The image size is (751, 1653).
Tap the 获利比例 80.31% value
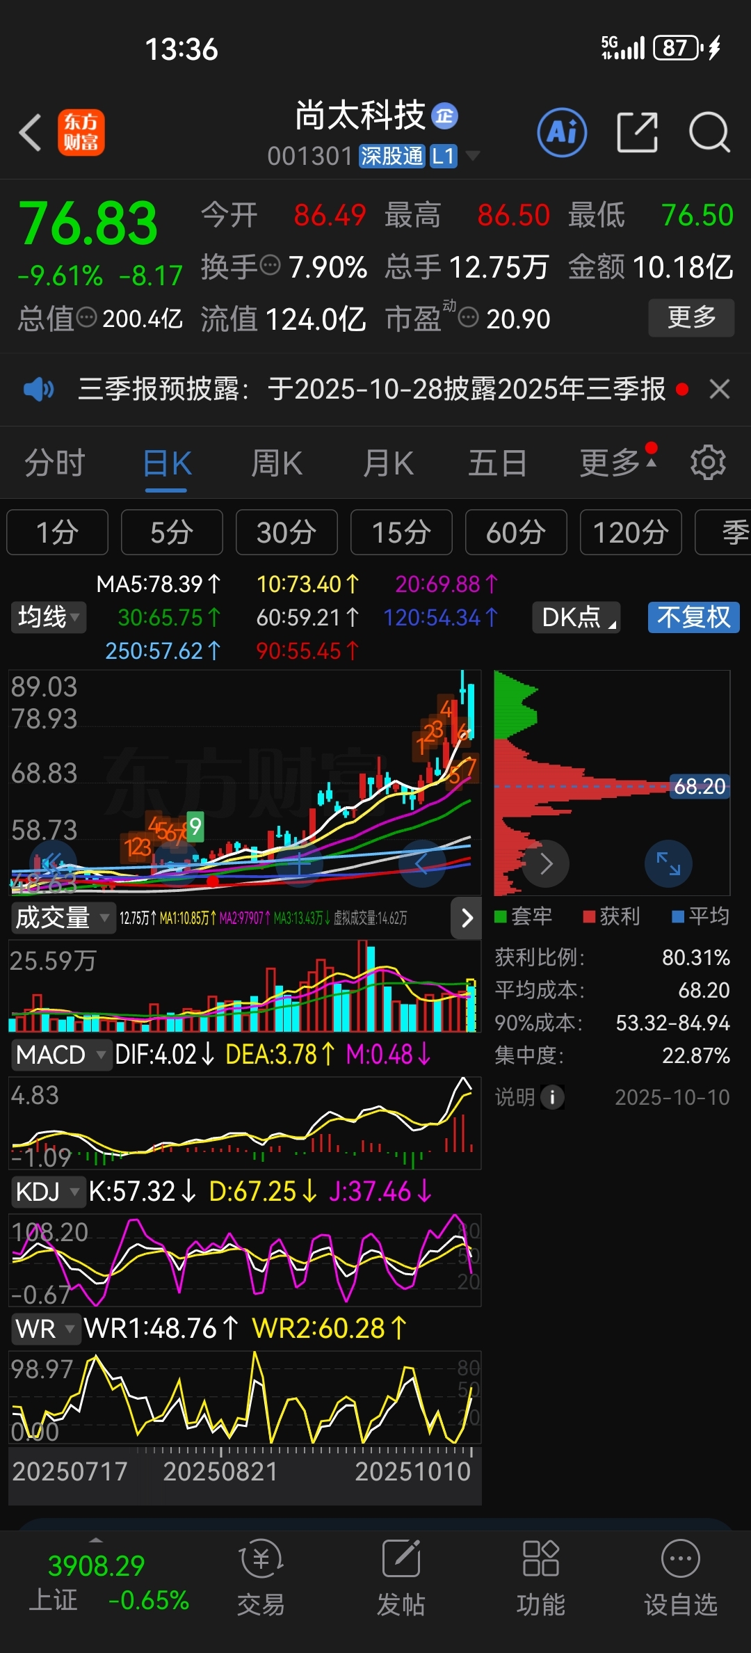click(x=695, y=957)
